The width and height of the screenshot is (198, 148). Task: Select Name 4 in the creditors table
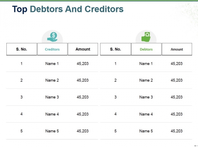[x=52, y=114]
